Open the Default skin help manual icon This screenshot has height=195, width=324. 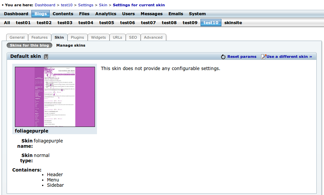tap(46, 57)
